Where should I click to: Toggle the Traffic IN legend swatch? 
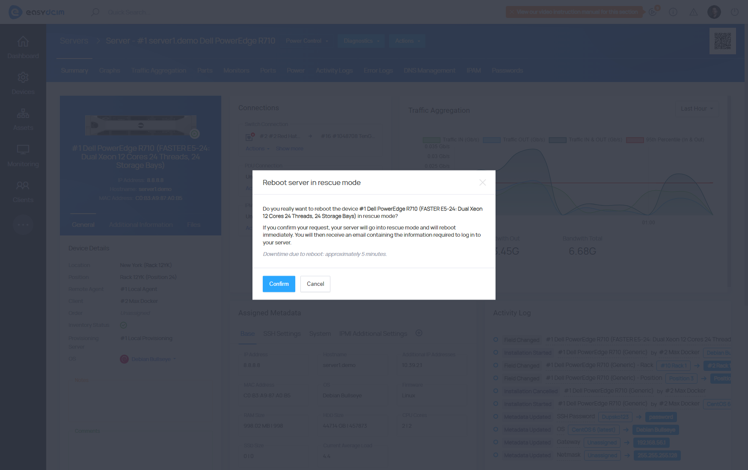coord(431,140)
